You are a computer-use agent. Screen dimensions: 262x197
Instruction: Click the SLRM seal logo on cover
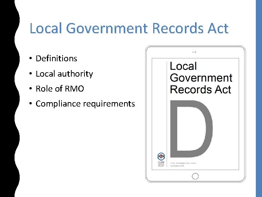pyautogui.click(x=161, y=157)
